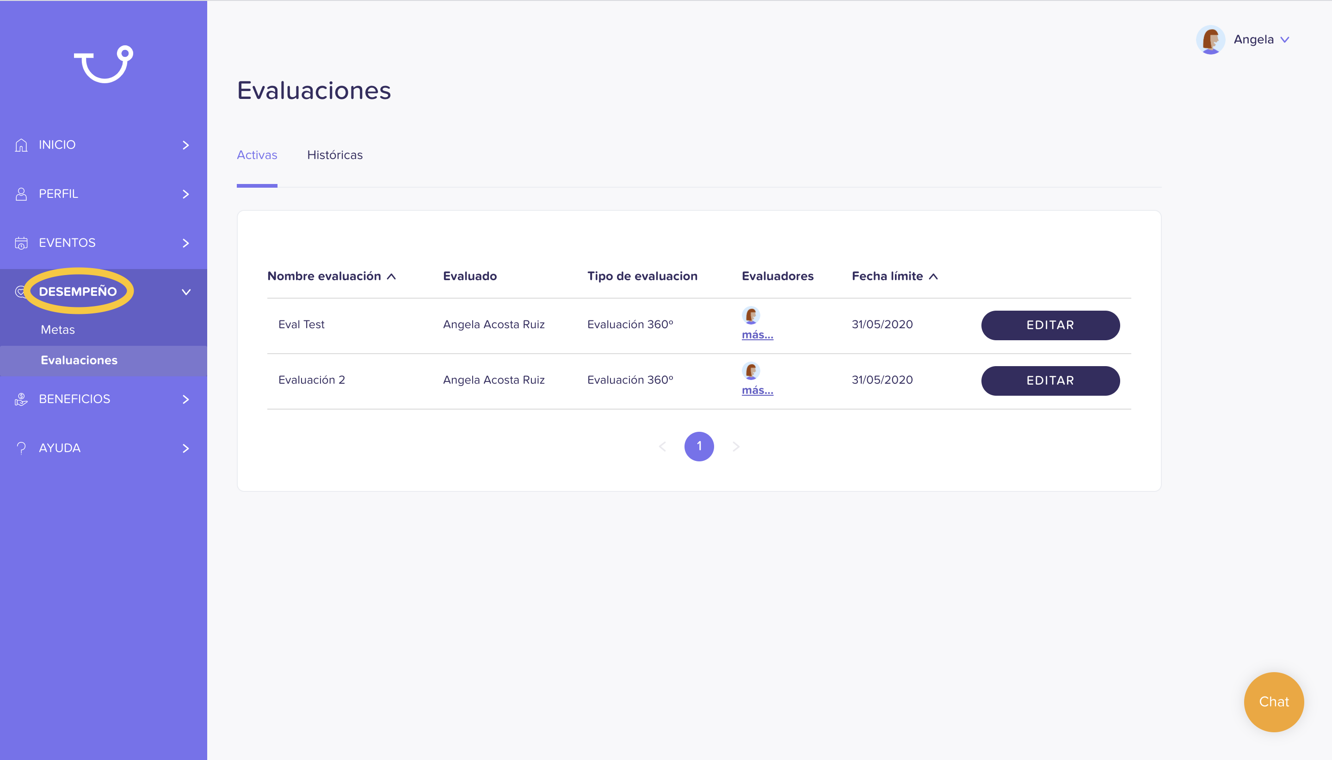
Task: Click the company logo in the sidebar
Action: 104,64
